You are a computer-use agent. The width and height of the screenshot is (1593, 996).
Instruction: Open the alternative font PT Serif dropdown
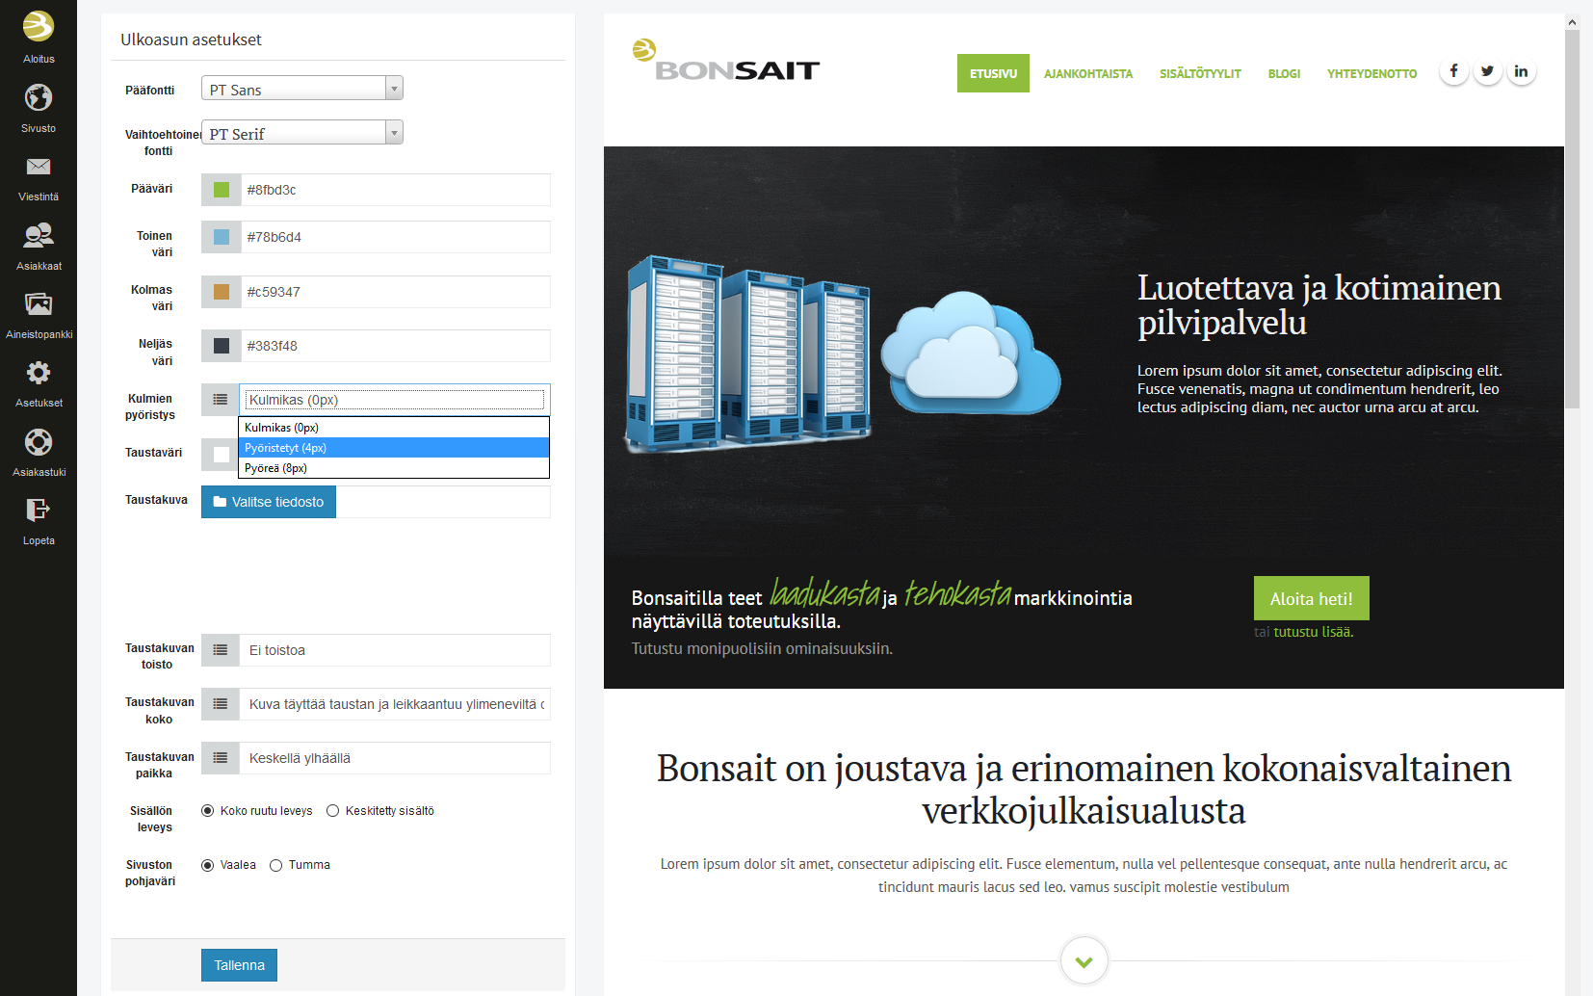301,133
